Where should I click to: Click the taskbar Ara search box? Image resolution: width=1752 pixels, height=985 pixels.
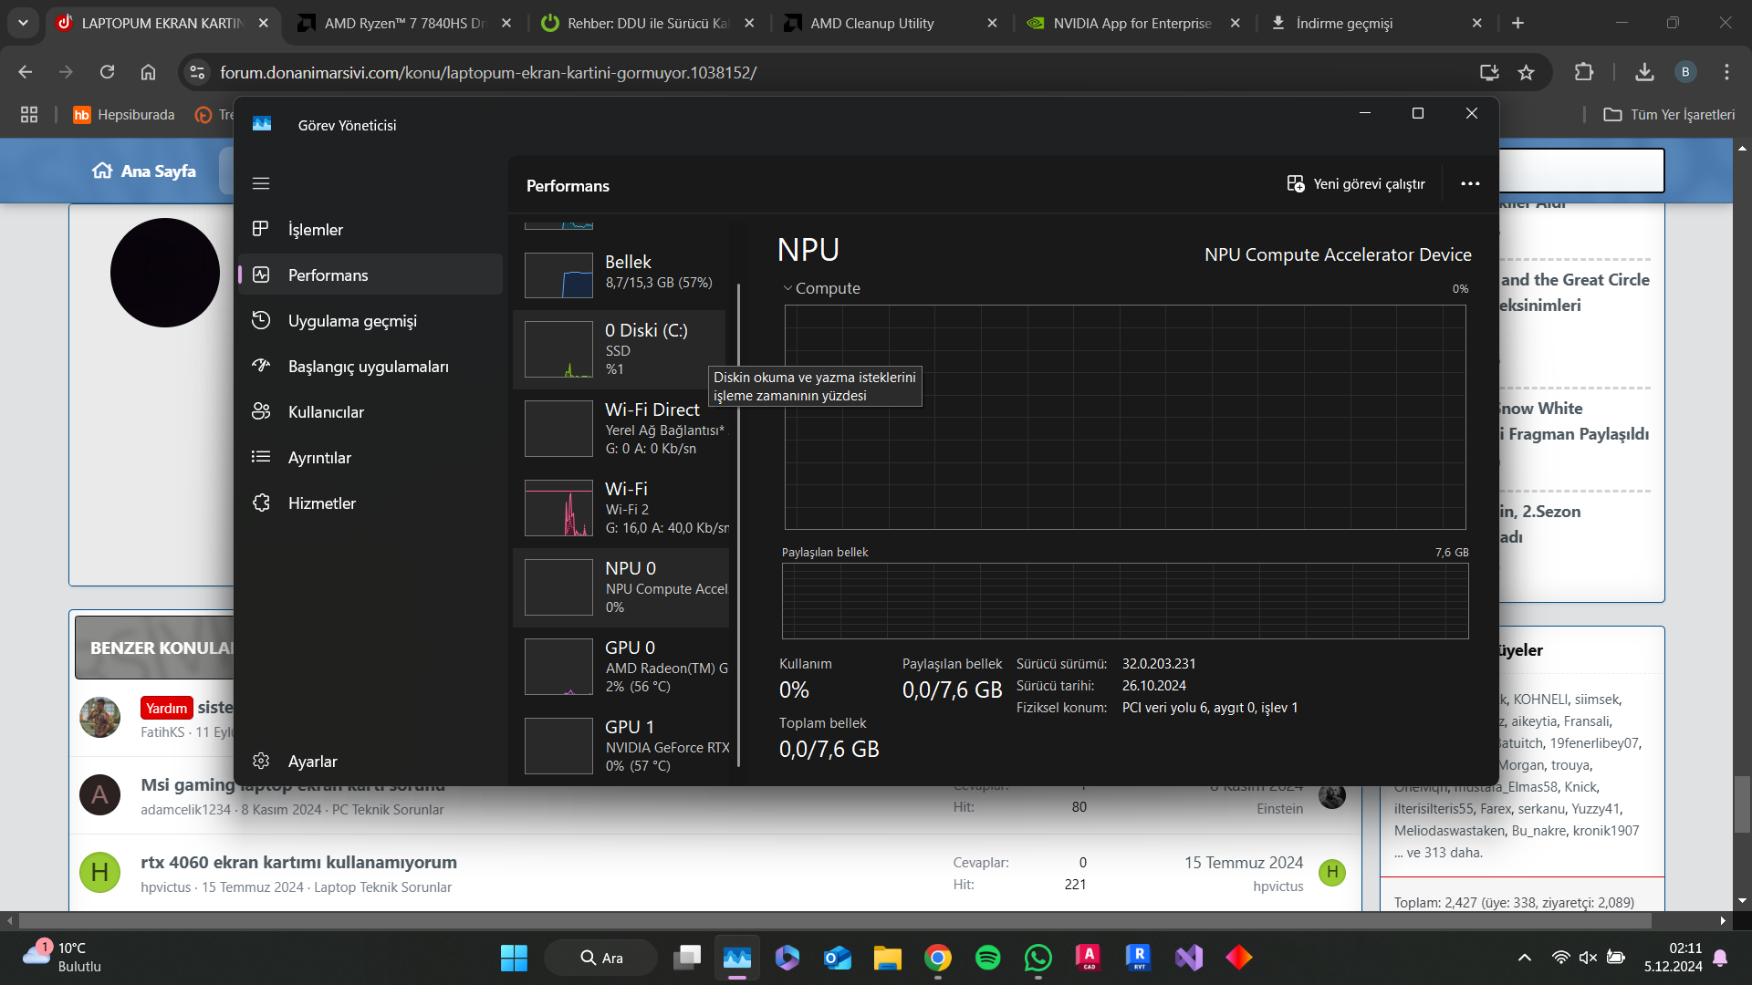pyautogui.click(x=600, y=958)
